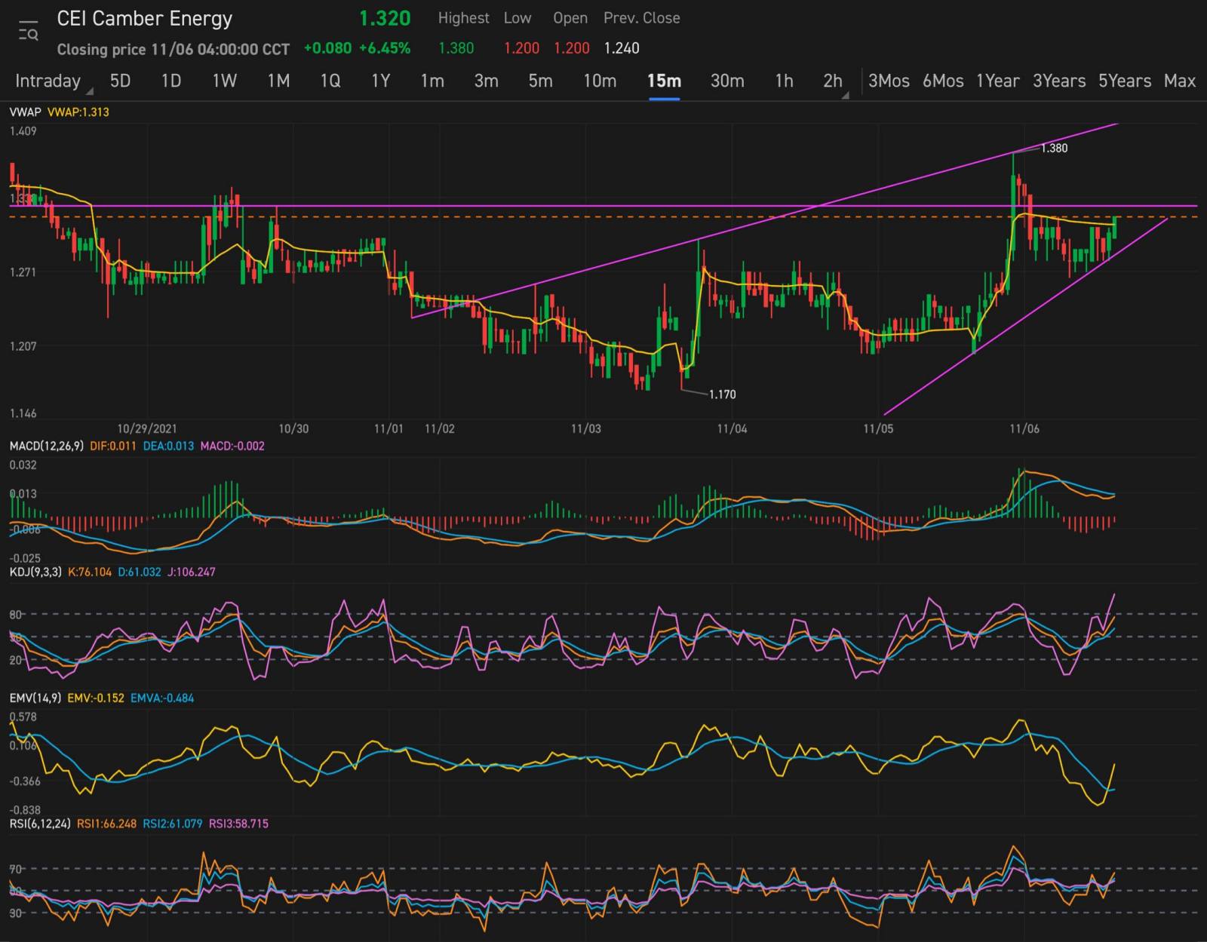The image size is (1207, 942).
Task: Switch to the 5D chart tab
Action: pos(121,81)
